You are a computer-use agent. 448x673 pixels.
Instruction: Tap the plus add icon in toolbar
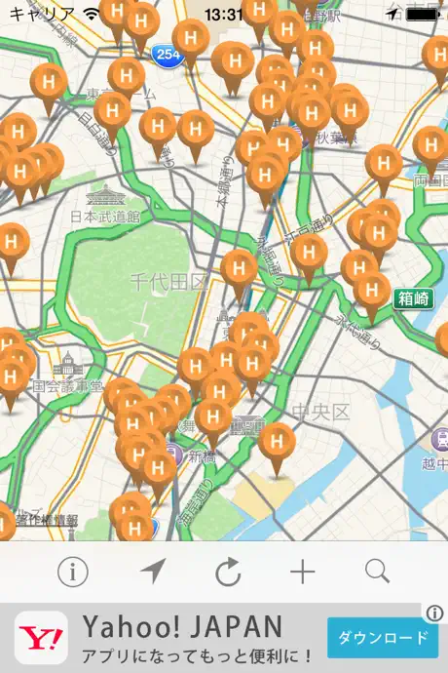(302, 572)
